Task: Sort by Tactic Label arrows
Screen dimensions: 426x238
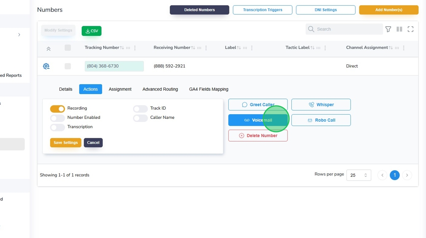Action: click(312, 48)
